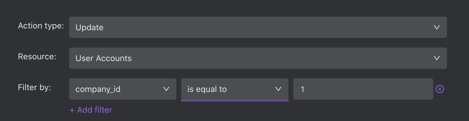
Task: Add another filter via Add filter link
Action: (91, 110)
